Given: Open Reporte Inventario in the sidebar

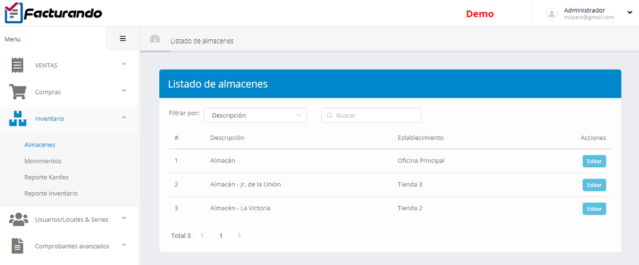Looking at the screenshot, I should 51,193.
